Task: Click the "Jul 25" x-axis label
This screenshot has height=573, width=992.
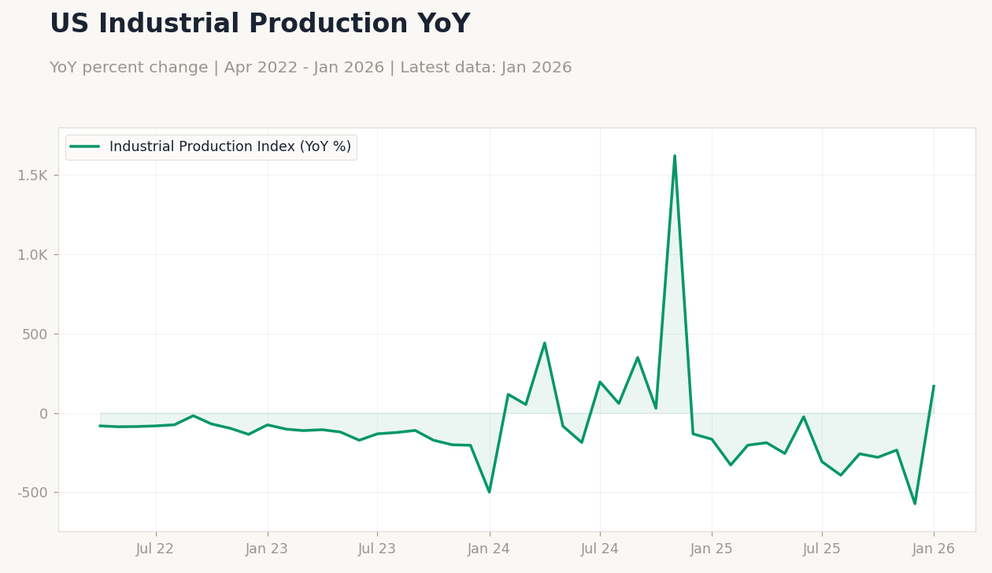Action: (x=822, y=549)
